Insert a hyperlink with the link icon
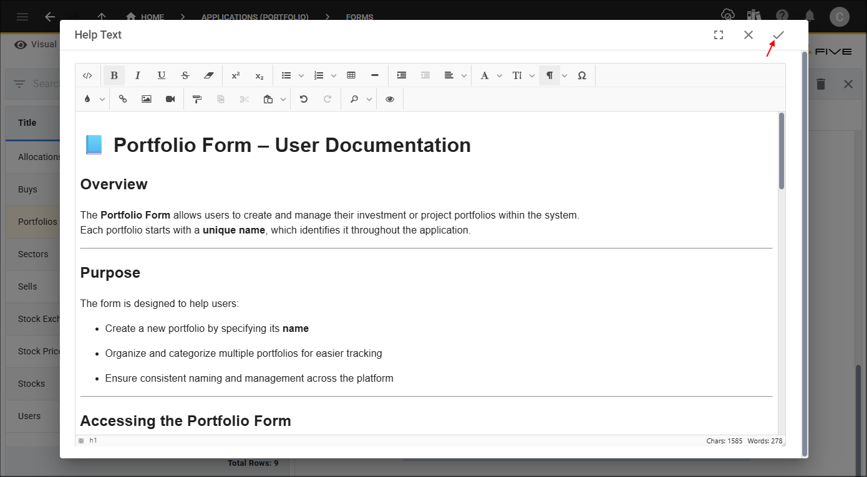The height and width of the screenshot is (477, 867). coord(123,99)
